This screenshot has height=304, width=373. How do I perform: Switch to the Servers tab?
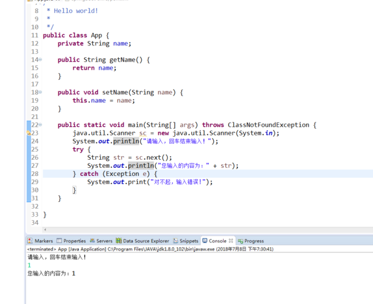click(x=101, y=241)
